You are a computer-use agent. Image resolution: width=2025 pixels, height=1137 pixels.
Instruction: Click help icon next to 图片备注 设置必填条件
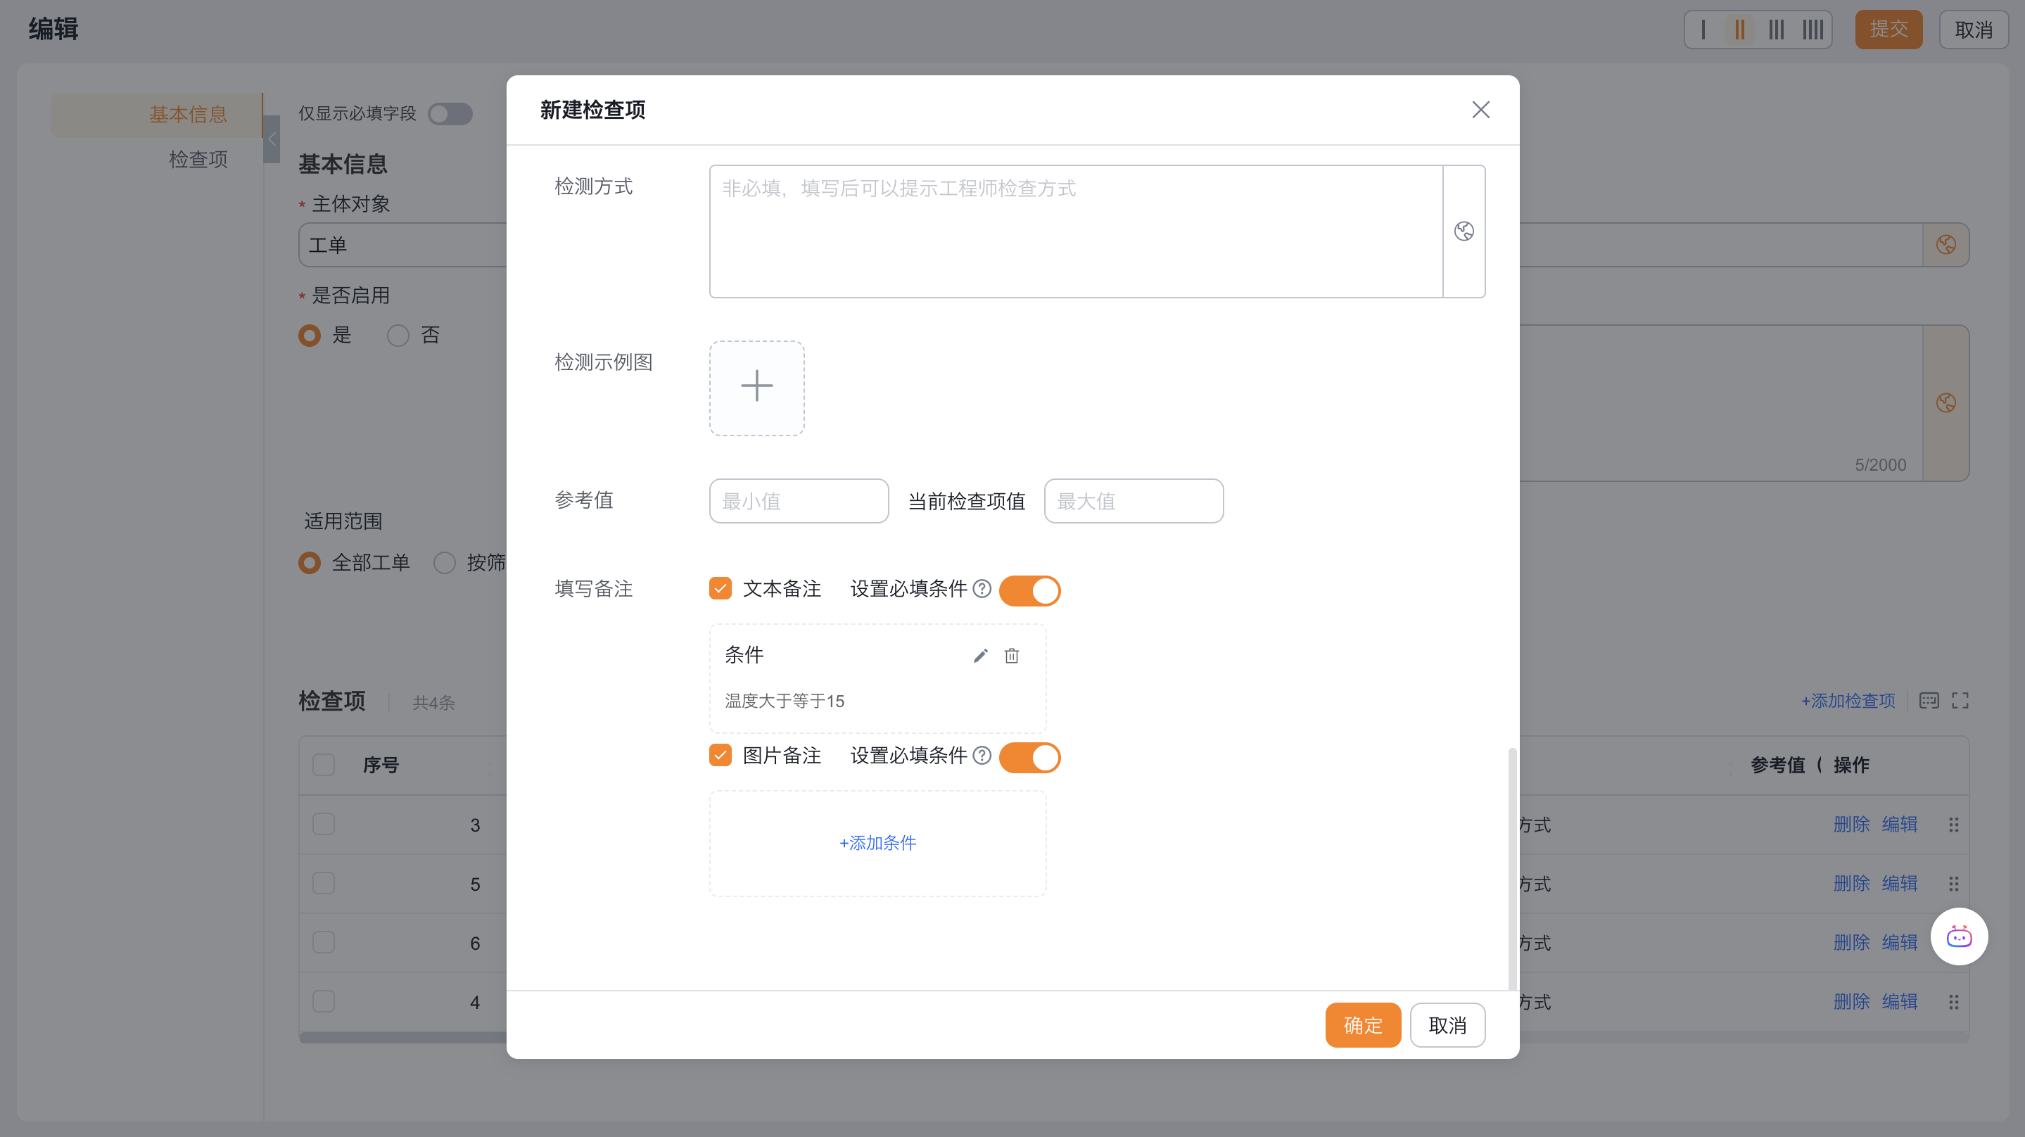pos(982,756)
